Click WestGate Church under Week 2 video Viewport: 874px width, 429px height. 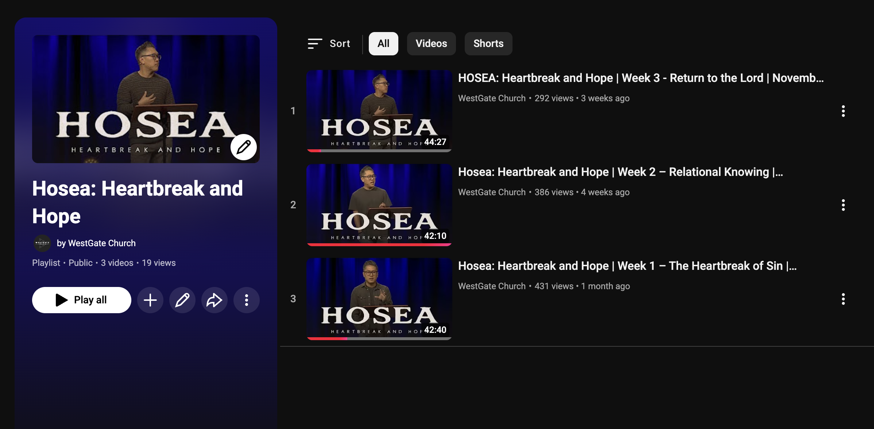[492, 192]
